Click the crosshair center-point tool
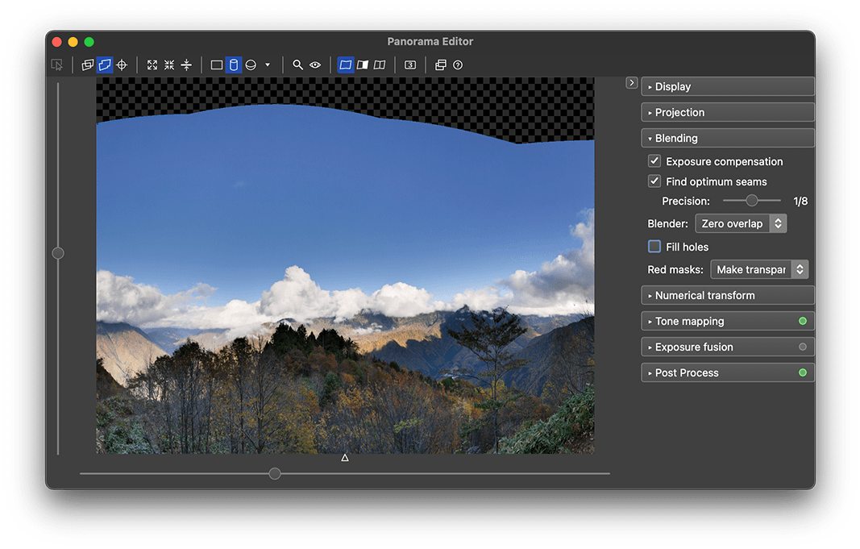Image resolution: width=860 pixels, height=549 pixels. coord(122,65)
